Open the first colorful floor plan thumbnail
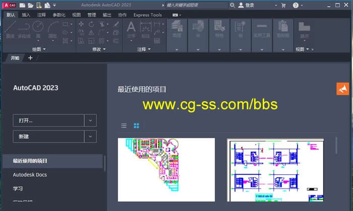This screenshot has width=353, height=211. [166, 169]
